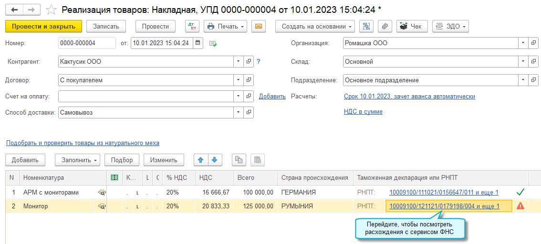This screenshot has width=541, height=244.
Task: Open Счет на оплату card icon
Action: click(x=249, y=97)
